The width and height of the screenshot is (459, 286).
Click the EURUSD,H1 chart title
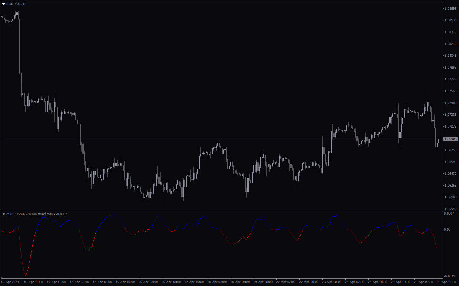point(16,4)
